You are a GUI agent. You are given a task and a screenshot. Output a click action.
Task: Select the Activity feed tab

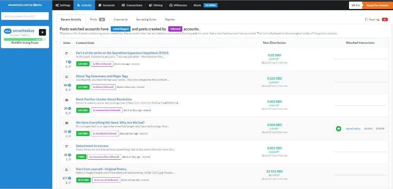84,5
